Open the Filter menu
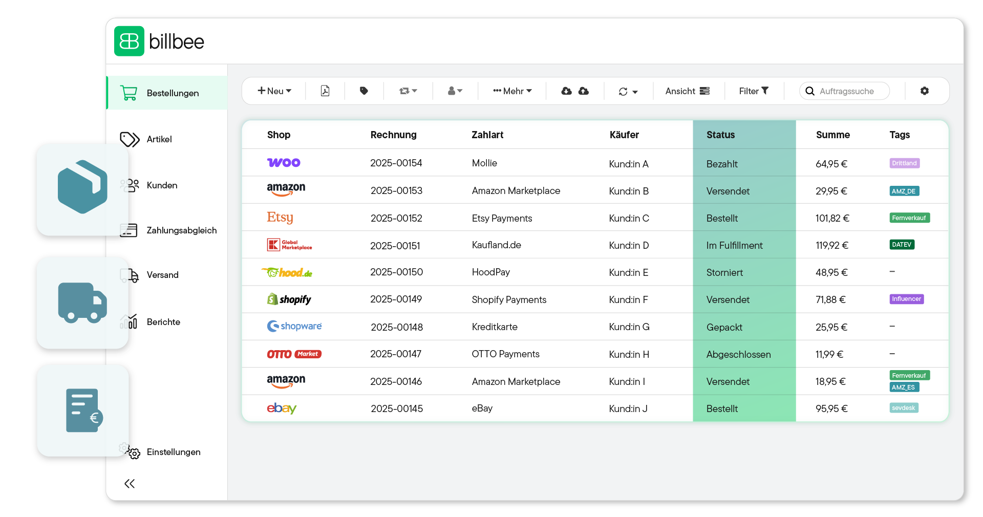The image size is (983, 517). coord(753,91)
